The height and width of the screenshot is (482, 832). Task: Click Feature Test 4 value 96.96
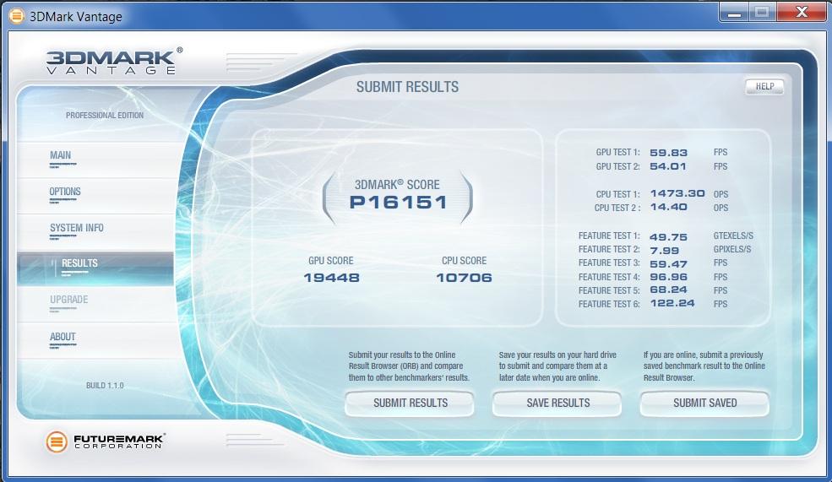click(669, 277)
